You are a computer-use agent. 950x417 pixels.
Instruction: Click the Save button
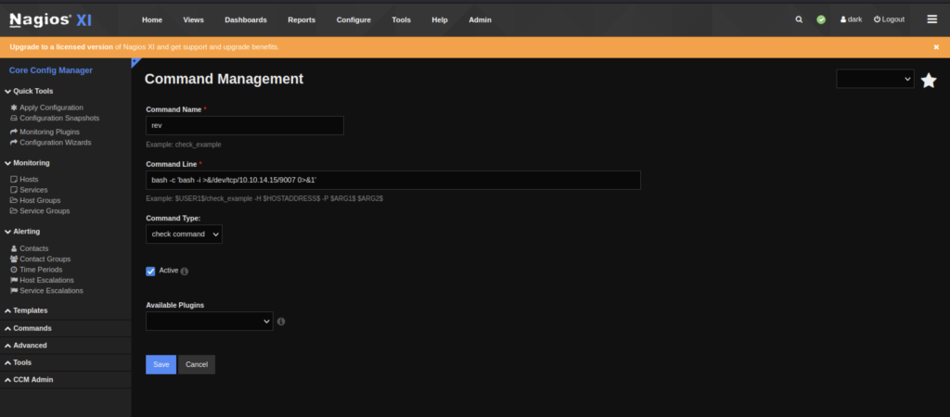pyautogui.click(x=160, y=364)
